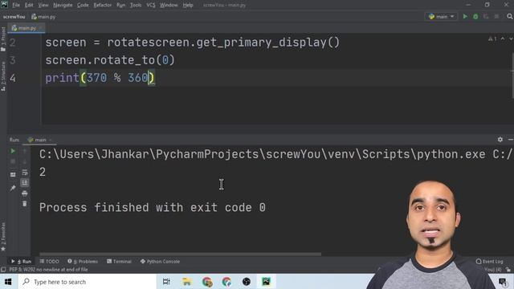Open the Problems tool window
This screenshot has width=514, height=289.
coord(83,262)
